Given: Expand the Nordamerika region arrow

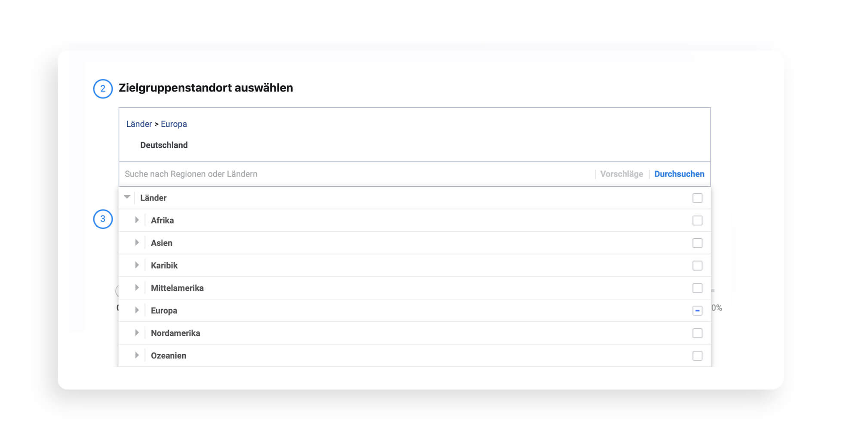Looking at the screenshot, I should coord(137,333).
